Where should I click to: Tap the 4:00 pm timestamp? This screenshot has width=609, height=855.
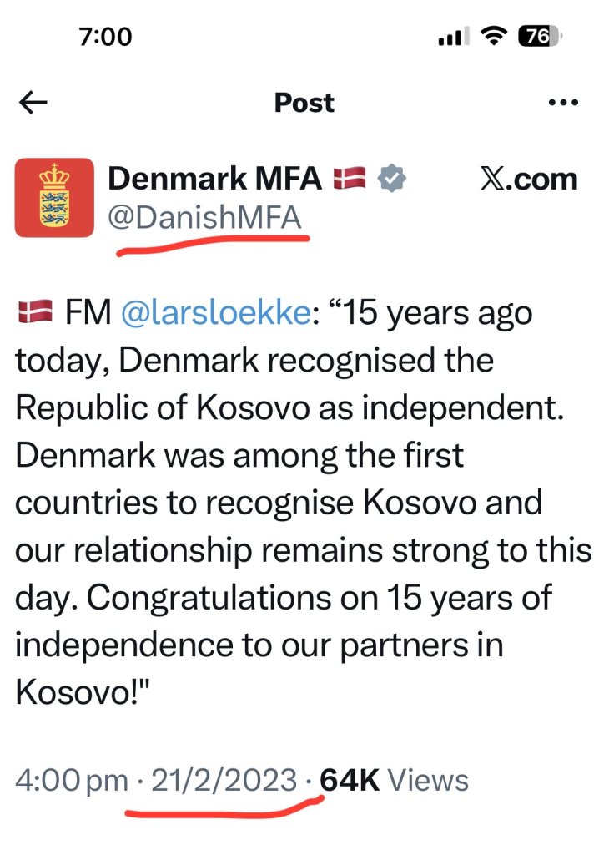point(71,780)
